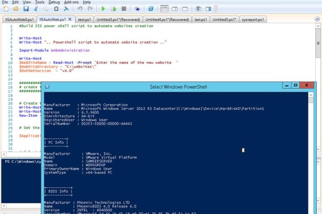Switch to the last.ps1 tab

[201, 19]
